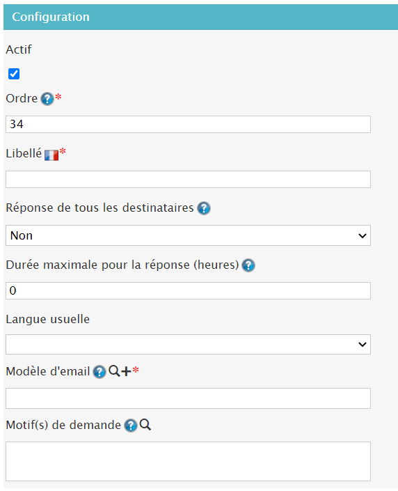Image resolution: width=398 pixels, height=491 pixels.
Task: Click the Actif label text
Action: (x=19, y=49)
